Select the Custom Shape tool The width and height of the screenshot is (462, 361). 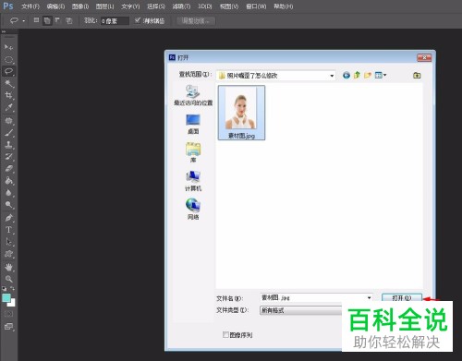point(8,254)
